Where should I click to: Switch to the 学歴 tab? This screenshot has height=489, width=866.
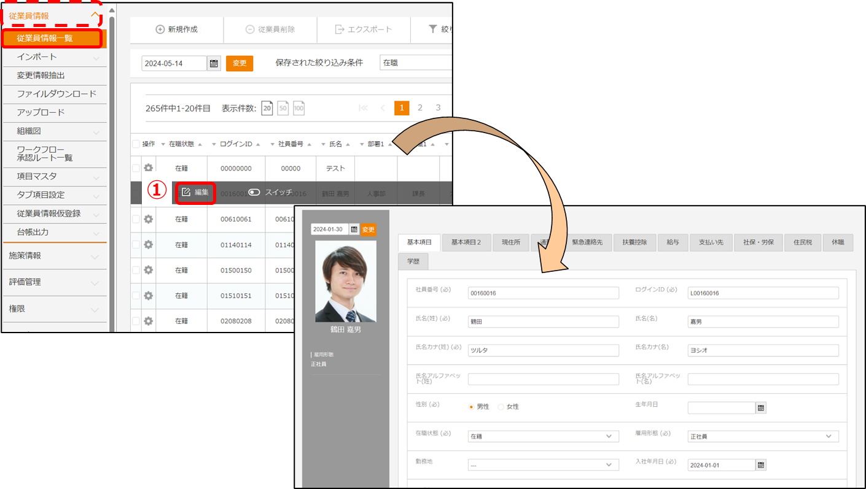point(413,261)
